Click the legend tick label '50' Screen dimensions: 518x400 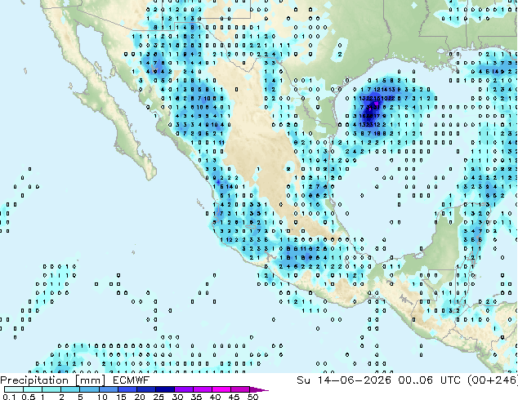click(252, 397)
